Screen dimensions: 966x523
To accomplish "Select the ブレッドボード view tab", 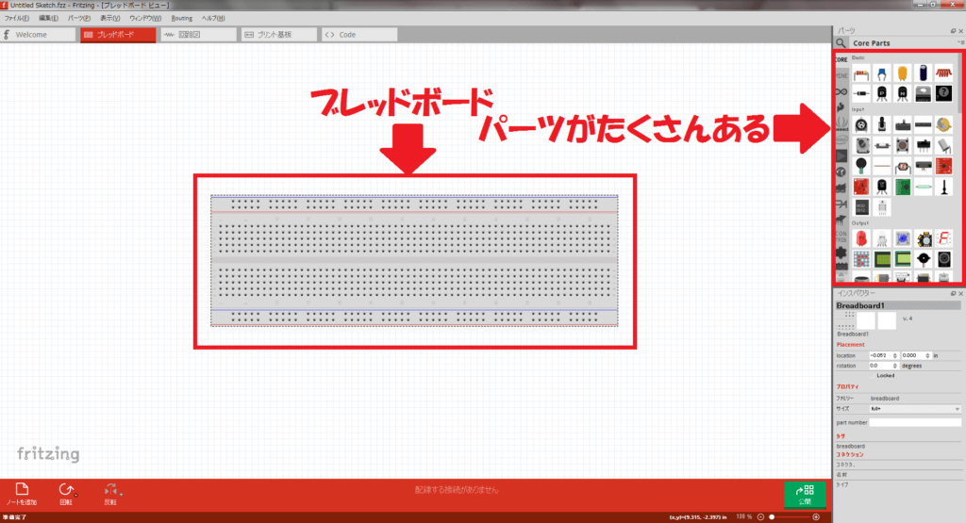I will (118, 35).
